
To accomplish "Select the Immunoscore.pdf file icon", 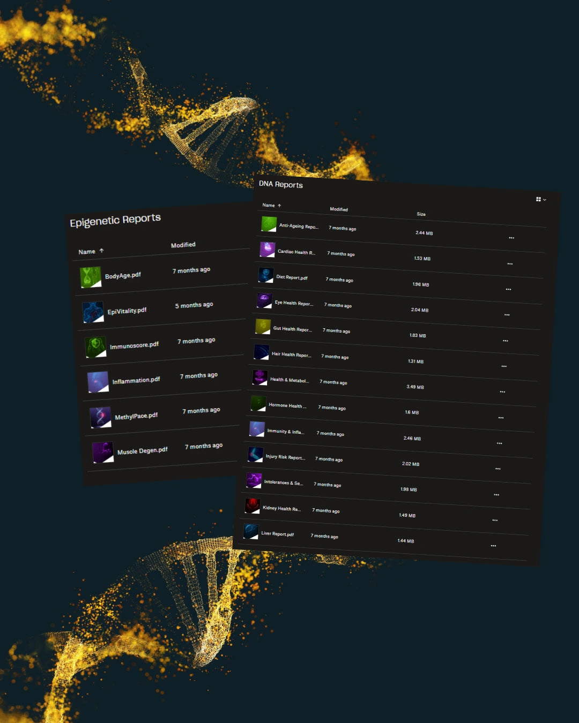I will [95, 347].
